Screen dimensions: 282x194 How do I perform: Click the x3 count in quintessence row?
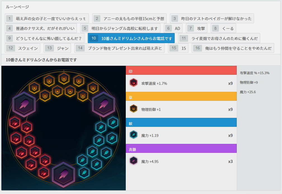[x=230, y=162]
